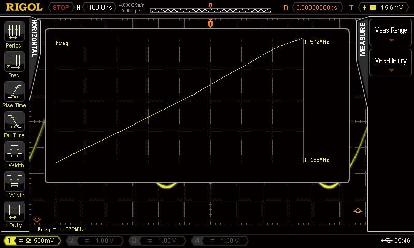Image resolution: width=414 pixels, height=248 pixels.
Task: Click the MEASURE side tab
Action: (363, 39)
